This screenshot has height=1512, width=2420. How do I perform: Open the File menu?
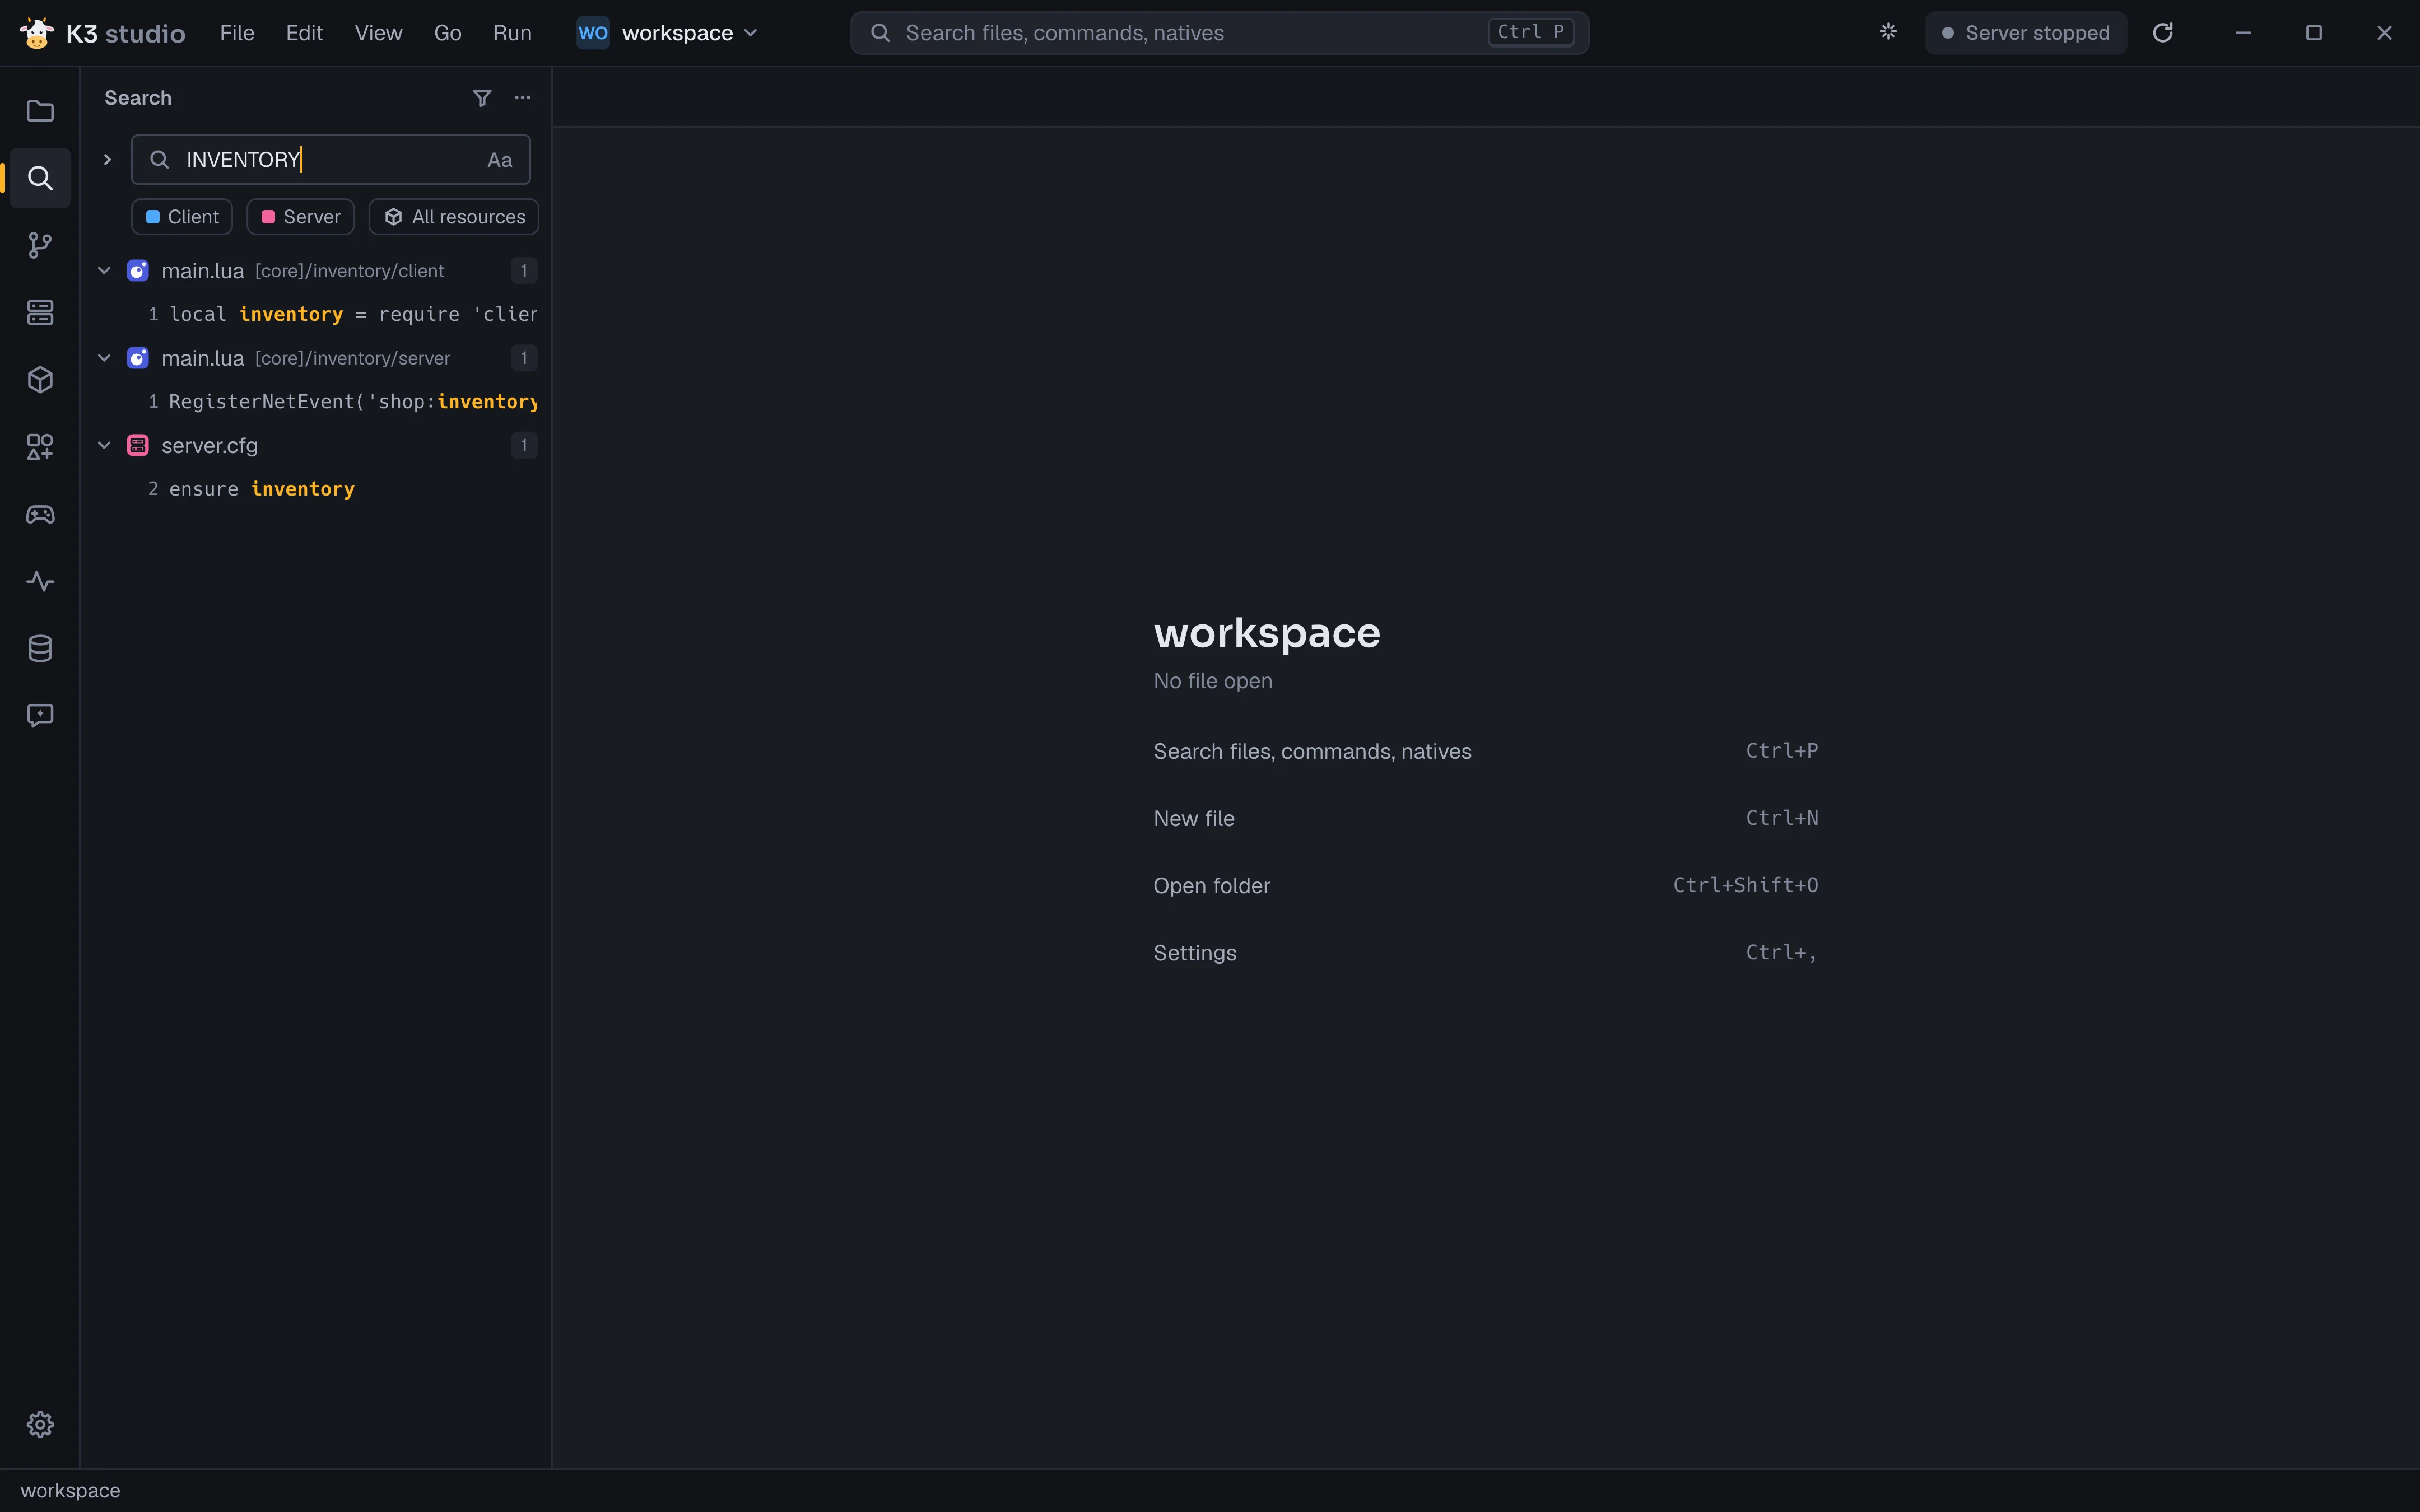pos(237,33)
